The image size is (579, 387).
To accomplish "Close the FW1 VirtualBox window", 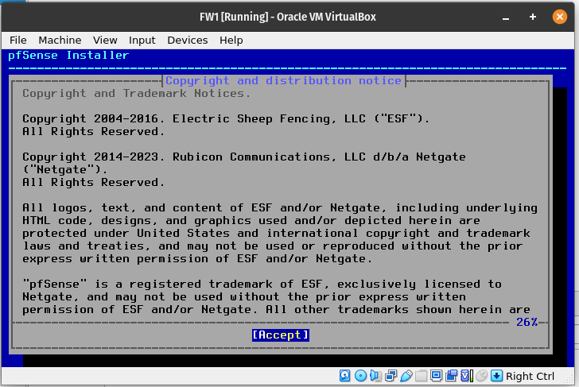I will point(559,17).
